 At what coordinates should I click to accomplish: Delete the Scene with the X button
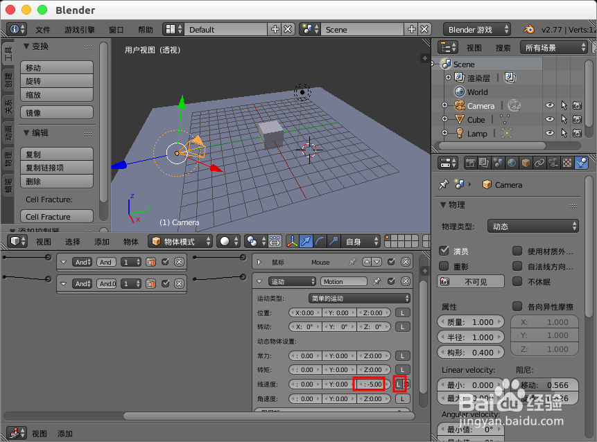tap(424, 29)
